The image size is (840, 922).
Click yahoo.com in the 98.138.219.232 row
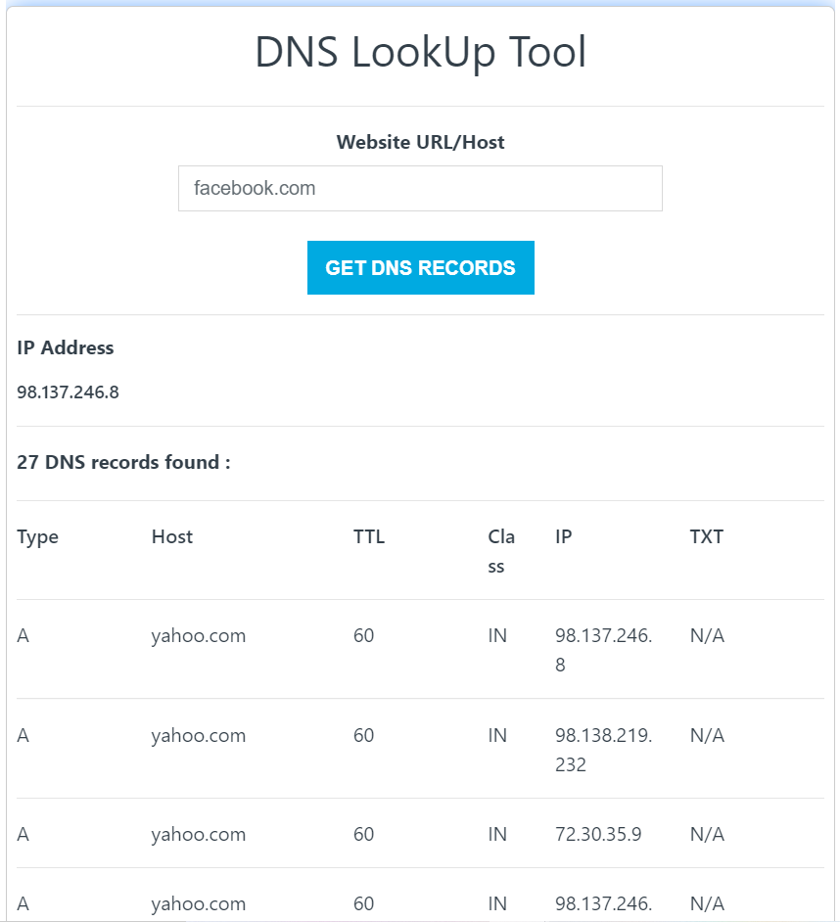point(198,736)
